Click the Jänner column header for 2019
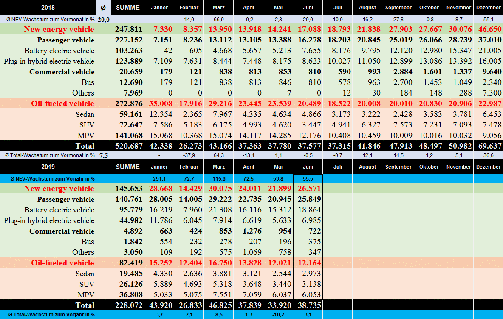 click(x=159, y=167)
